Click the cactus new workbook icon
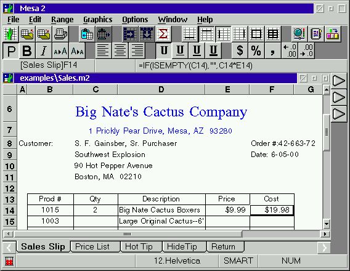 click(x=10, y=34)
